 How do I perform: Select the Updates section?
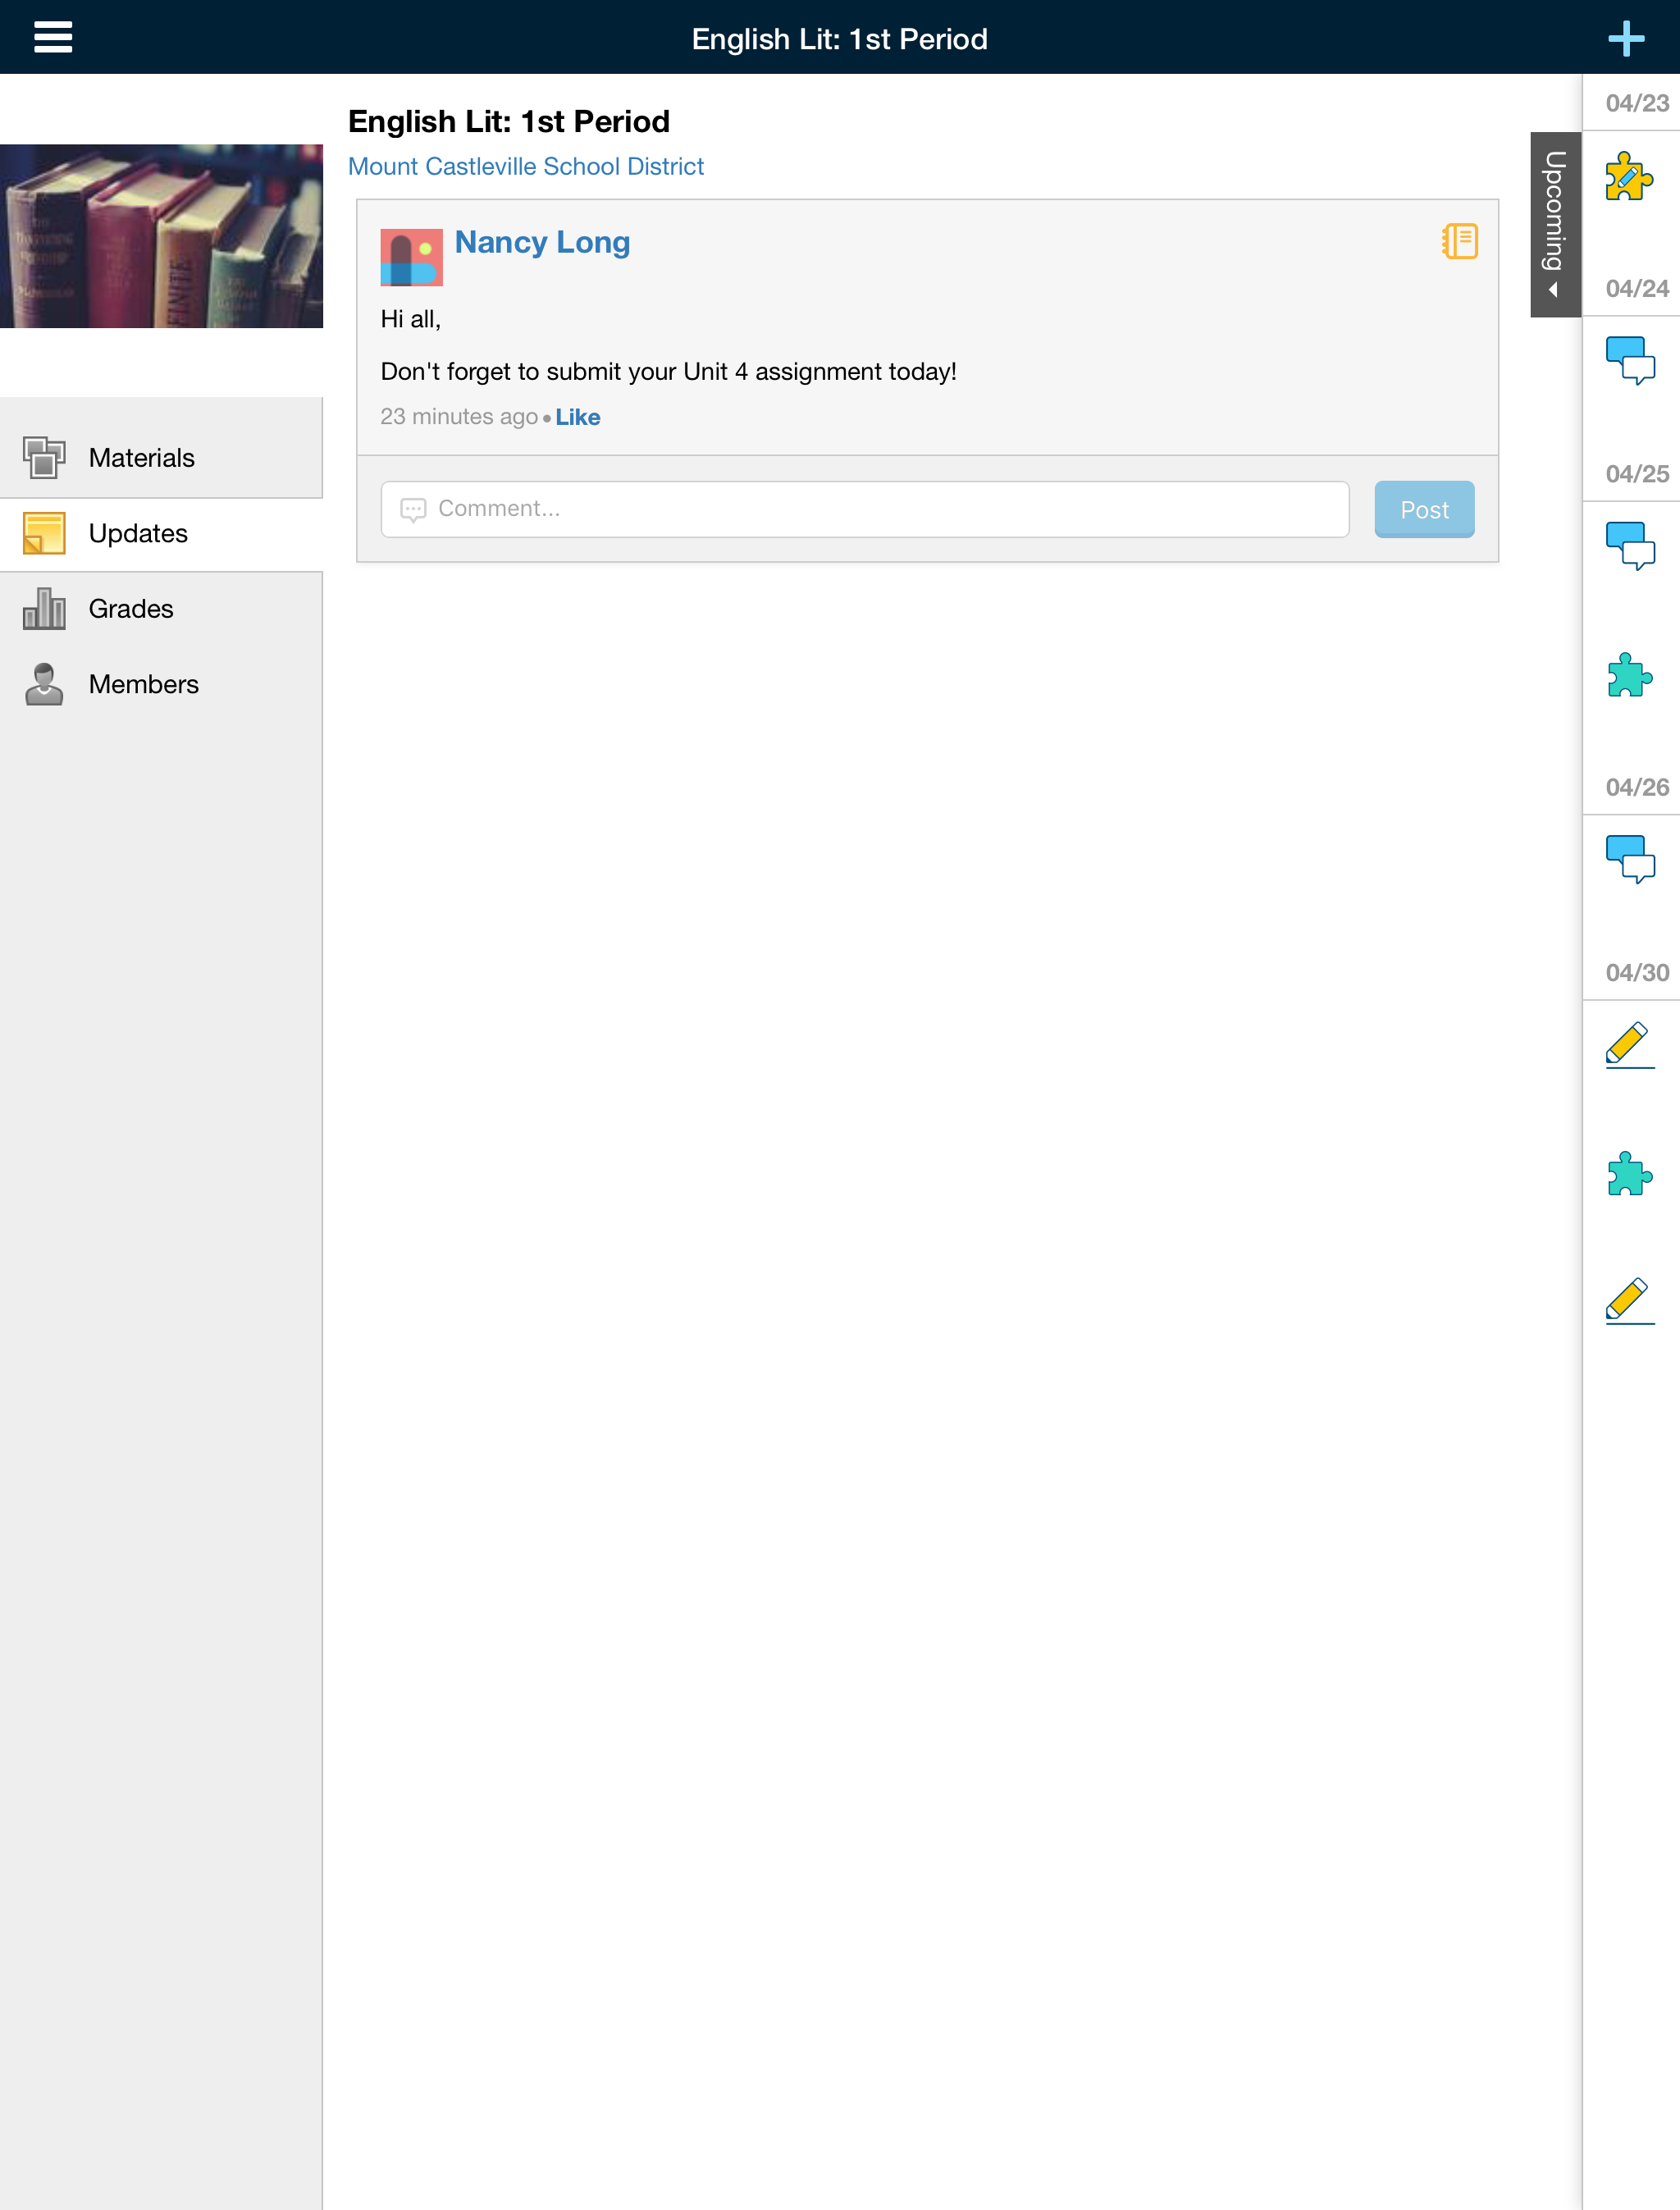point(138,534)
